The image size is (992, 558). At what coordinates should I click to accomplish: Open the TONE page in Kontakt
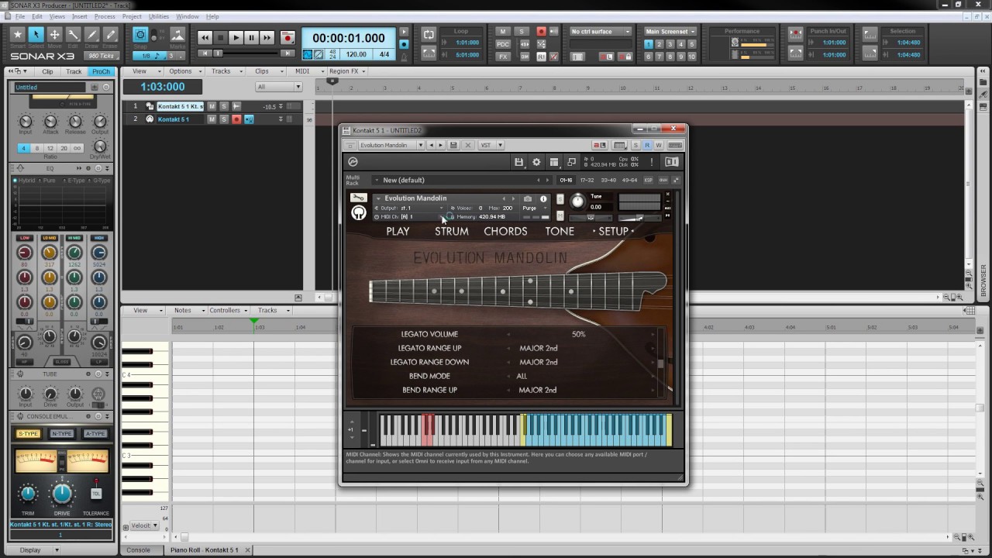point(560,231)
